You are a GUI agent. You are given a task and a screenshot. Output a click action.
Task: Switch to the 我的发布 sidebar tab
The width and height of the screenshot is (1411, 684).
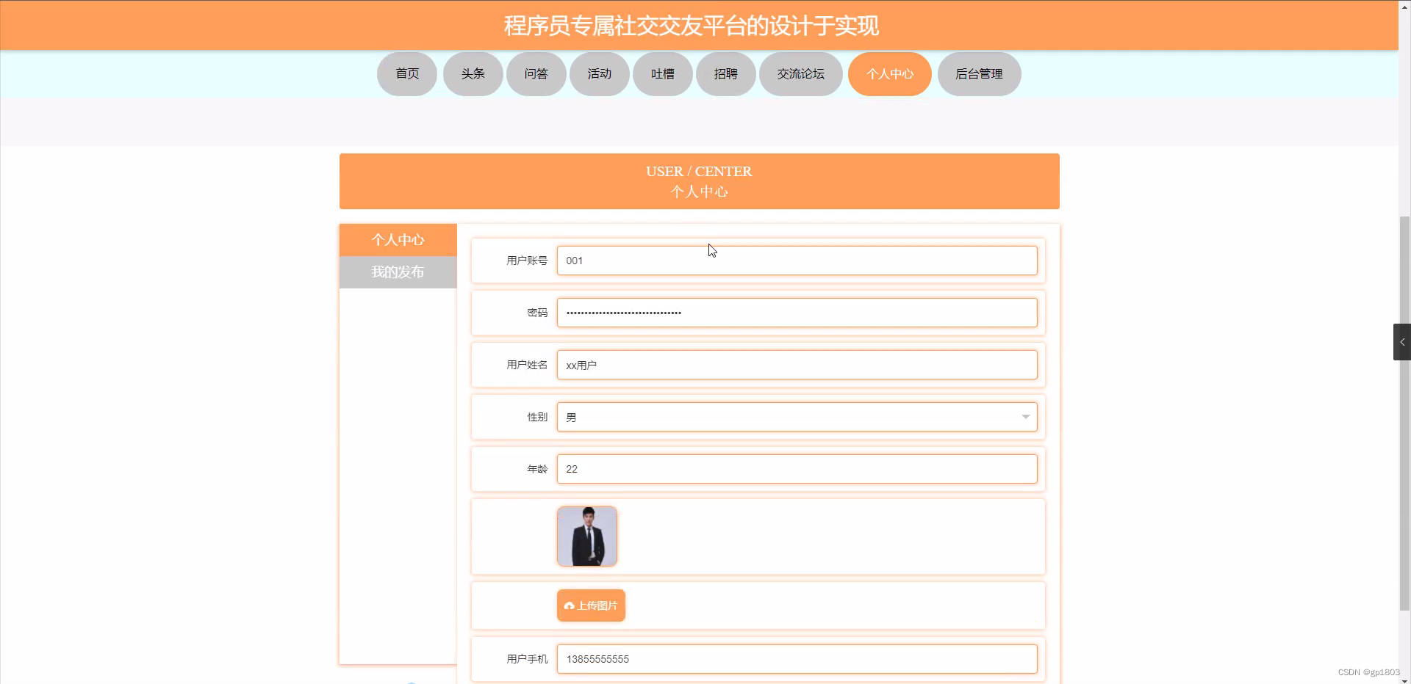[398, 272]
